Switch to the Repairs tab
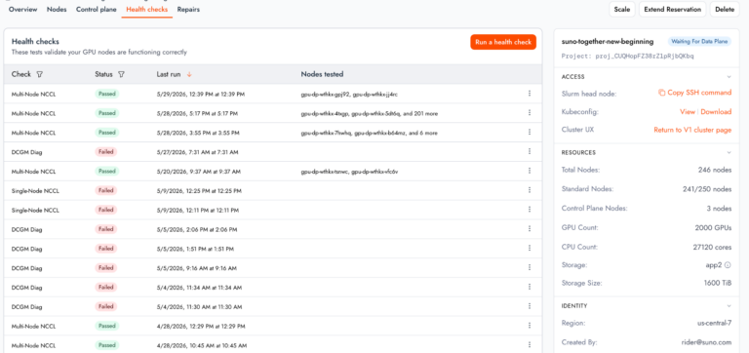The width and height of the screenshot is (749, 353). pos(188,10)
